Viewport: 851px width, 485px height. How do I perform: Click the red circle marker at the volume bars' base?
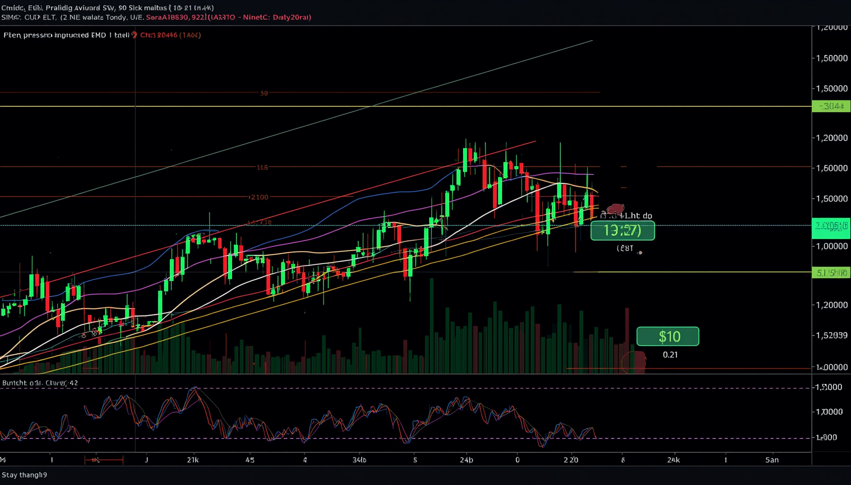633,363
